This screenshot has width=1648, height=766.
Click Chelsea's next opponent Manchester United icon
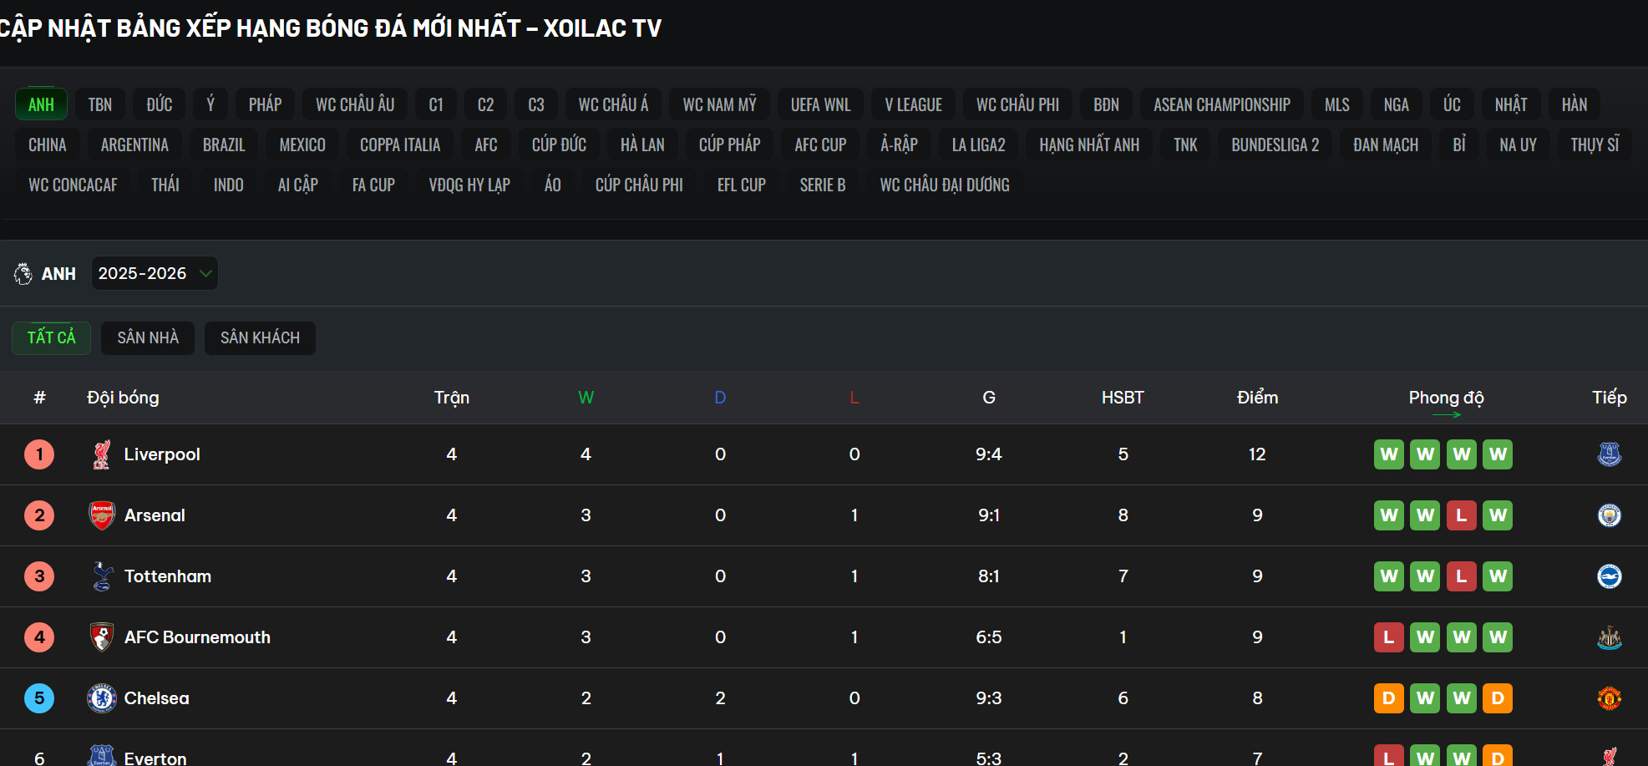1609,698
